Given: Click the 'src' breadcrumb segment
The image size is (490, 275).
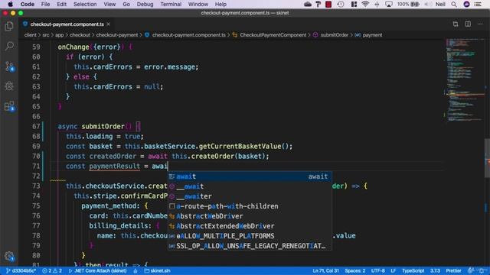Looking at the screenshot, I should [x=46, y=35].
